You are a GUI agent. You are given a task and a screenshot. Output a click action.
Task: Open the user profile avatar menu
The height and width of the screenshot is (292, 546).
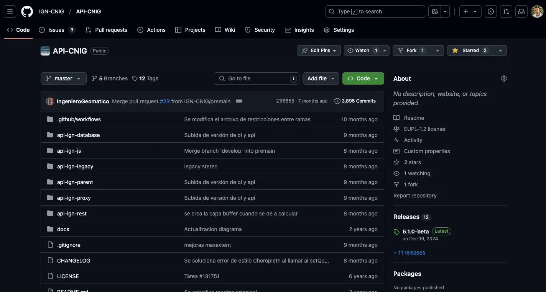point(537,11)
